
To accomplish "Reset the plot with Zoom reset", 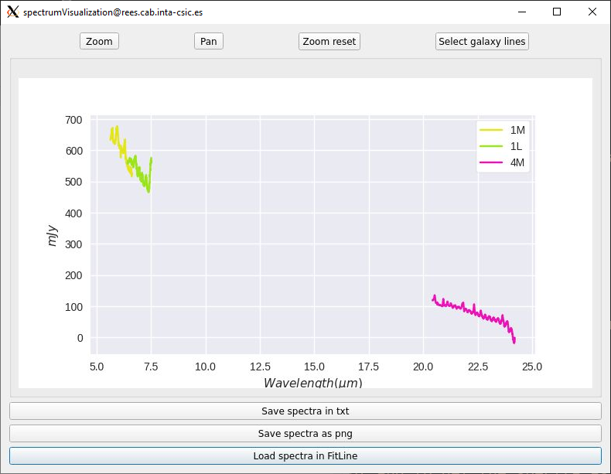I will coord(329,41).
